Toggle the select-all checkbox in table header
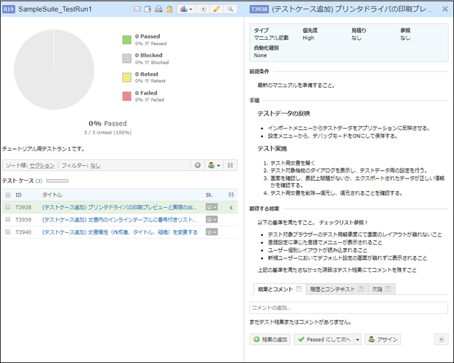 coord(8,195)
